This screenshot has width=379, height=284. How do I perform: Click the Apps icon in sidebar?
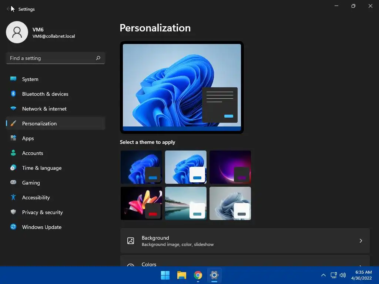tap(13, 138)
